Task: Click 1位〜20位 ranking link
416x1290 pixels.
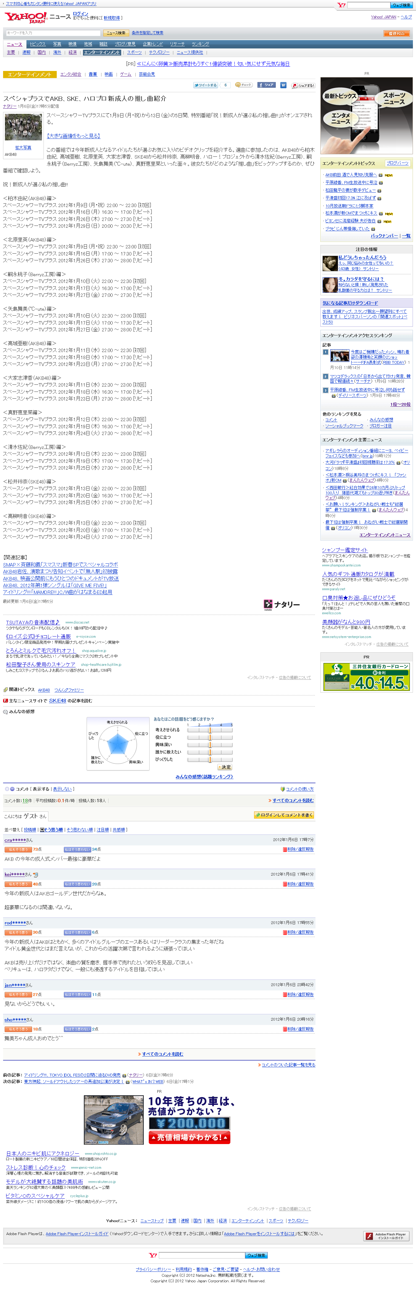Action: [401, 404]
